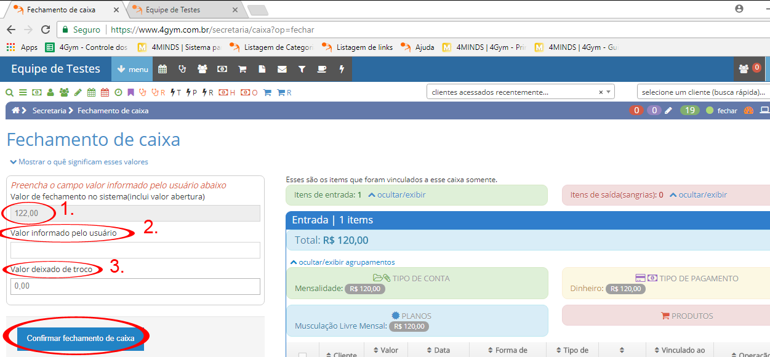Click the purple bookmark shortcut icon
Screen dimensions: 770x357
click(x=130, y=93)
